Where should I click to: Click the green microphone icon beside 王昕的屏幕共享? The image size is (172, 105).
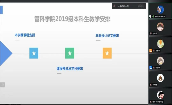point(153,16)
